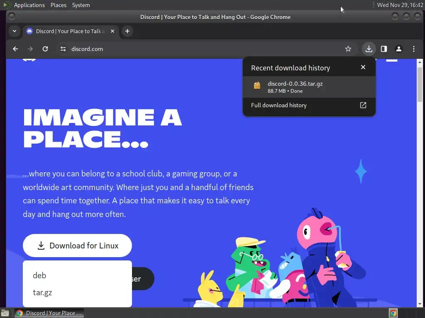Click the Chrome icon in bottom-right panel
This screenshot has height=318, width=425.
click(393, 313)
